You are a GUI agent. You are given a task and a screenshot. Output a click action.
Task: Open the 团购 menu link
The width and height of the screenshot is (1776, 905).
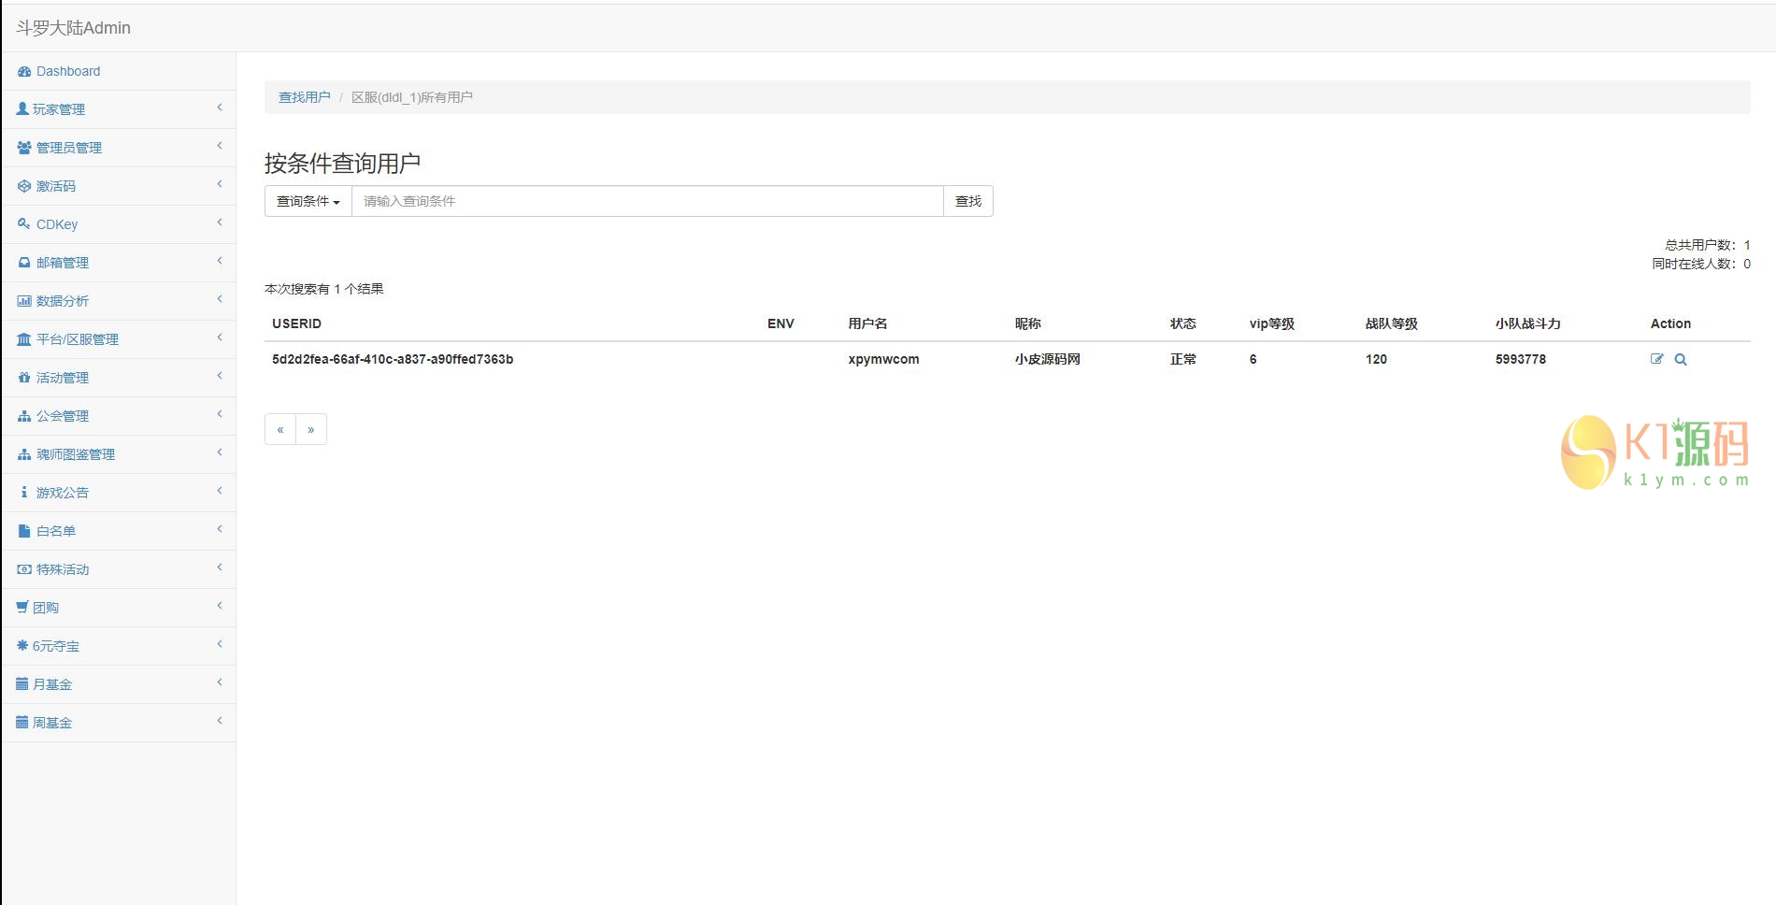(119, 608)
